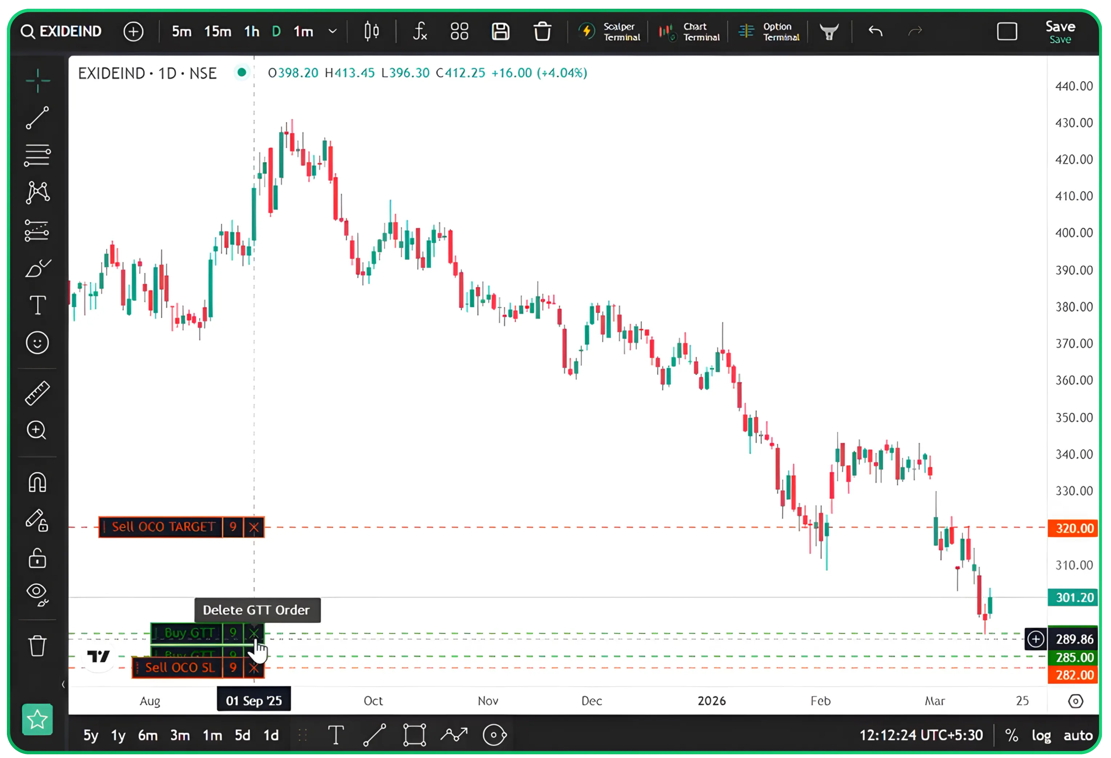Screen dimensions: 1111x758
Task: Click the undo arrow in toolbar
Action: (875, 32)
